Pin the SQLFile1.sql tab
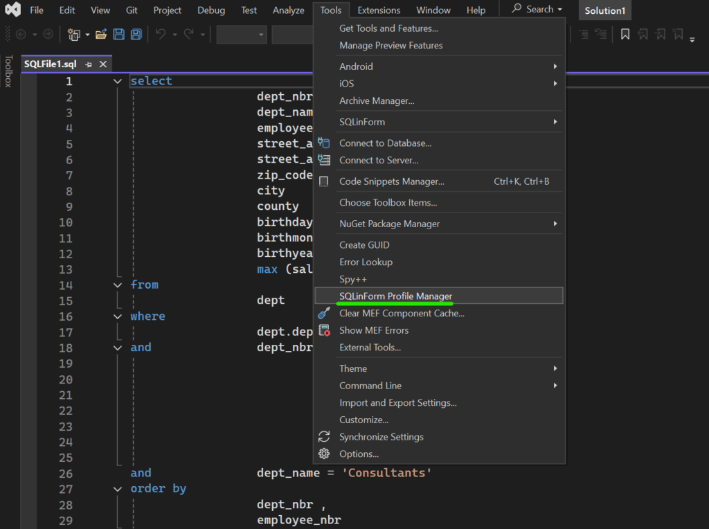 tap(89, 64)
